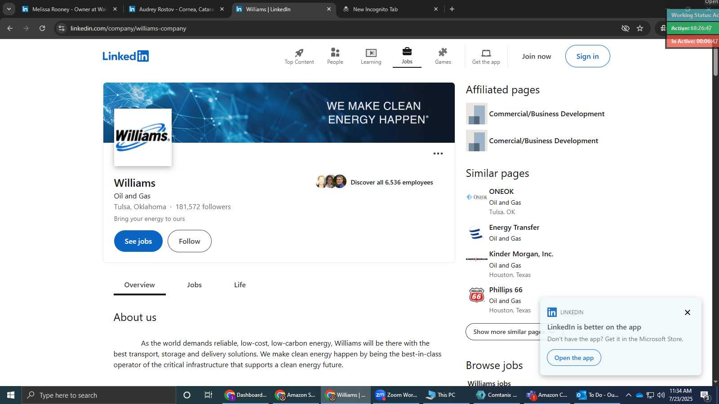Click the ONEOK logo in Similar pages

[476, 197]
